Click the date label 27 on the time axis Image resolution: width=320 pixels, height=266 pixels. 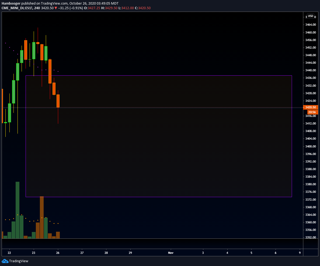click(82, 253)
